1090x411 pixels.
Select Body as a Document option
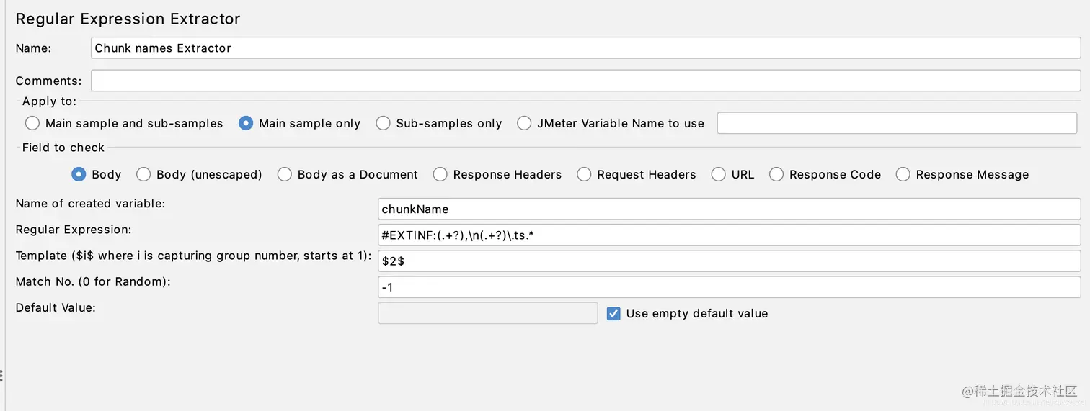[x=285, y=174]
